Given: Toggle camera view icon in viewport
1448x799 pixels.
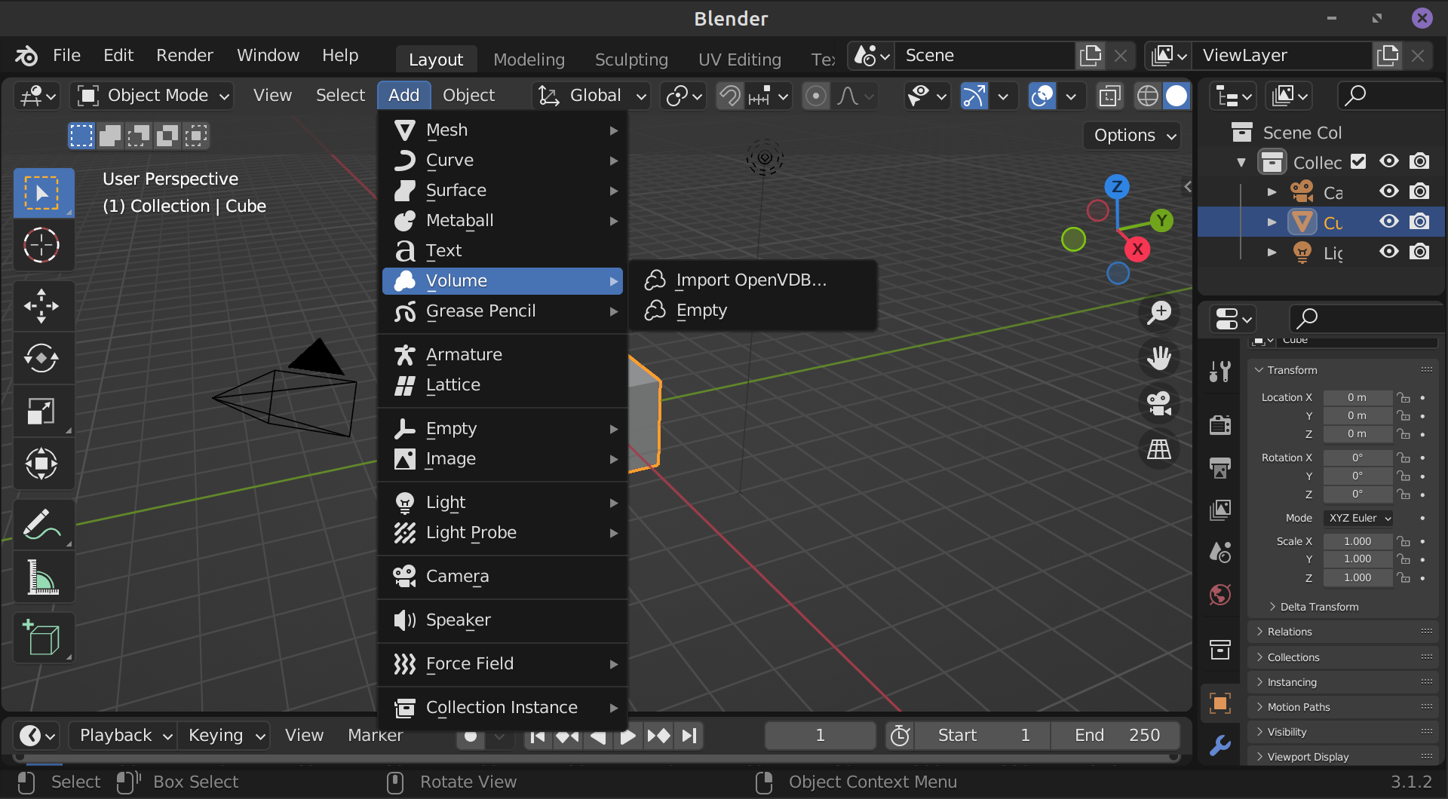Looking at the screenshot, I should (1158, 403).
